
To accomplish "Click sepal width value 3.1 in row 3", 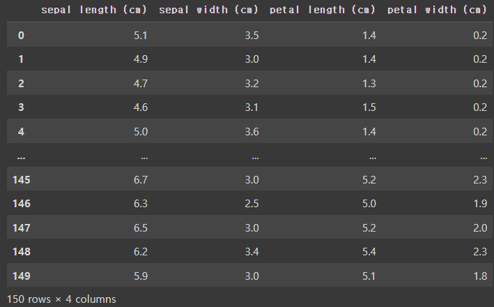I will pyautogui.click(x=252, y=107).
